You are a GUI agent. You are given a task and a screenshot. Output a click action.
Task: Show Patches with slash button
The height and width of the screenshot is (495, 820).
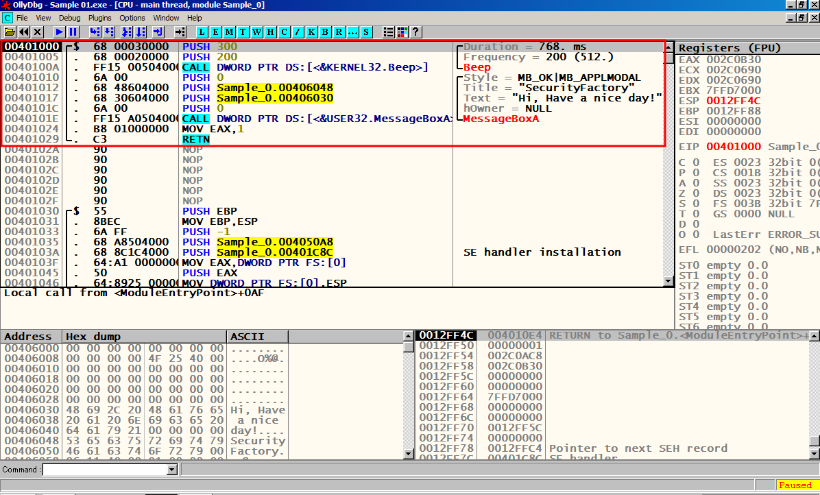pos(298,32)
